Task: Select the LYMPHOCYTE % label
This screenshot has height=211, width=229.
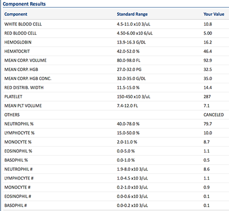Action: point(20,133)
